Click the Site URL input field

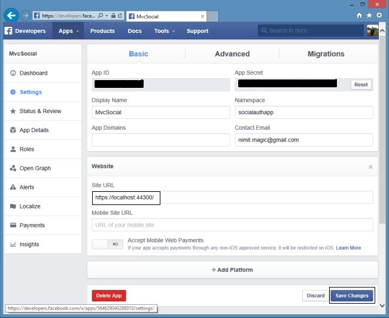[232, 197]
